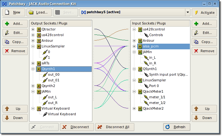
Task: Click the Synth input port plug icon
Action: pos(146,75)
